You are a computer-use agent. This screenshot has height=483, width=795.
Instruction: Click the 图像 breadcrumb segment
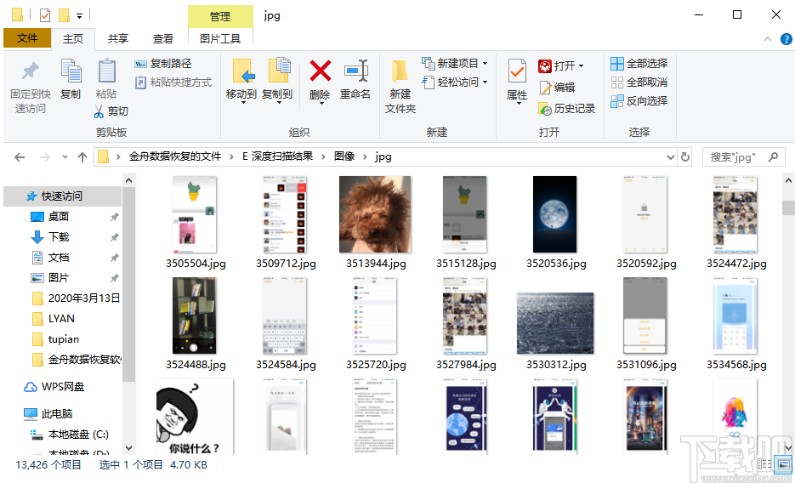point(344,156)
